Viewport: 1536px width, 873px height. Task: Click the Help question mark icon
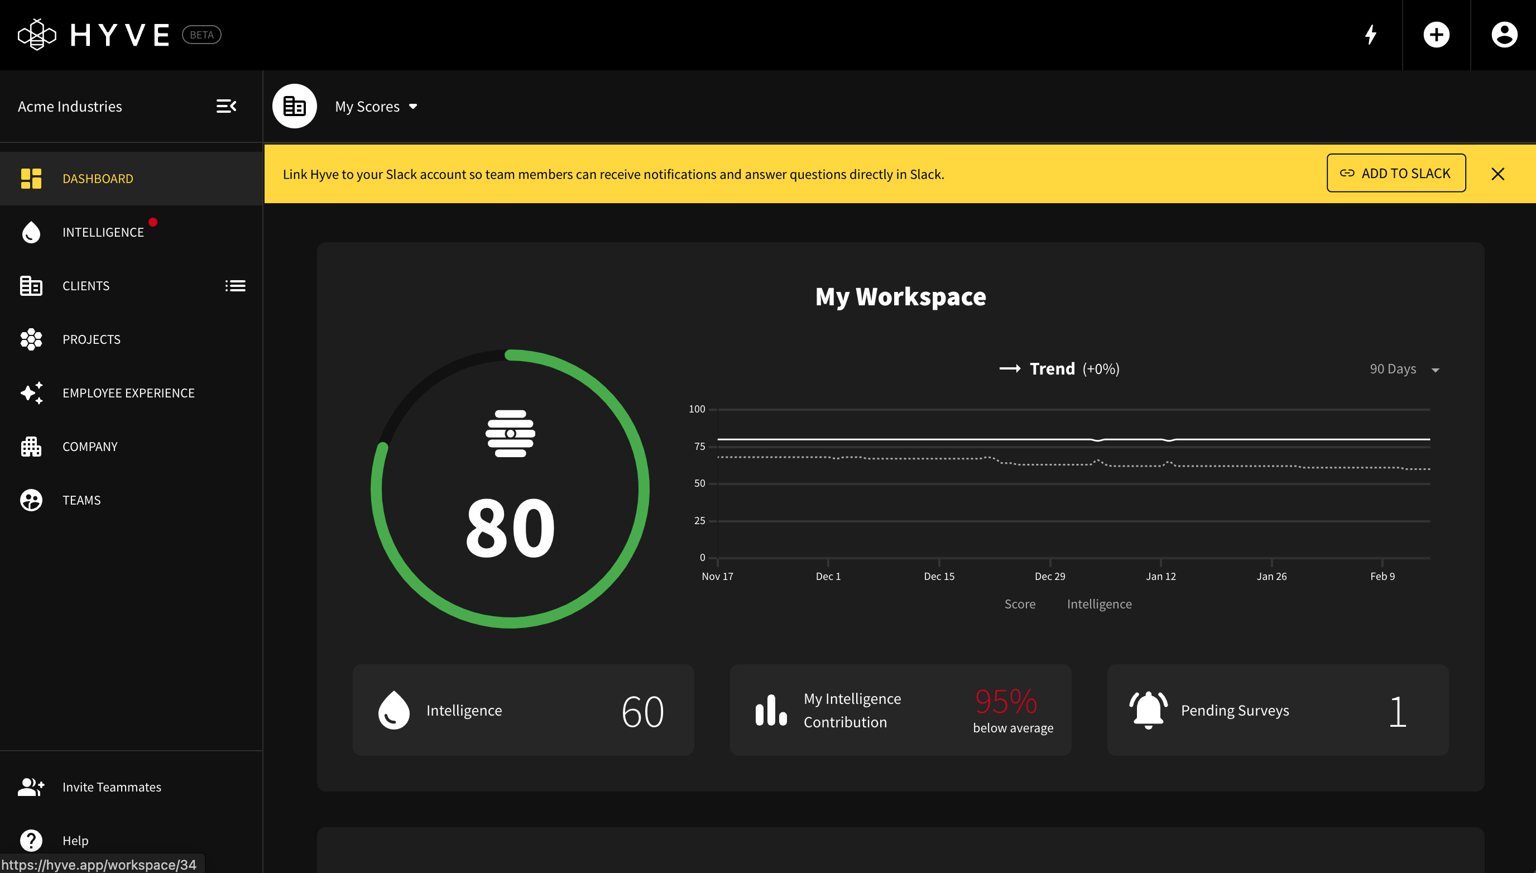point(31,840)
